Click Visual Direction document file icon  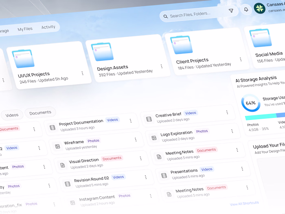tap(63, 165)
